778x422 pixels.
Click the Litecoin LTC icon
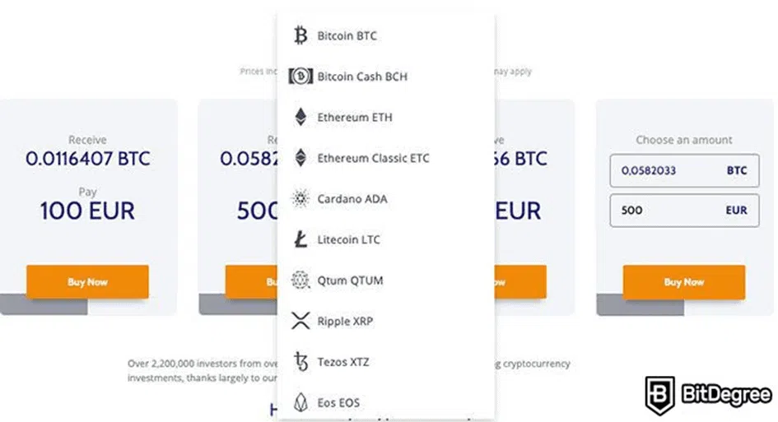(x=300, y=239)
